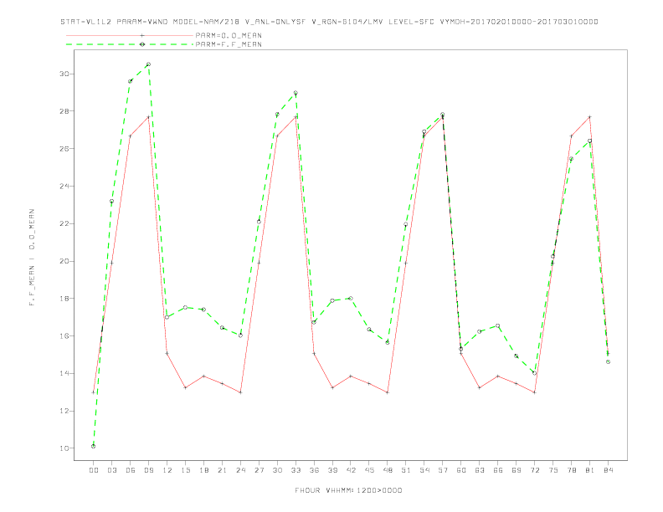Click the red plus data point at hour 81
663x512 pixels.
590,117
